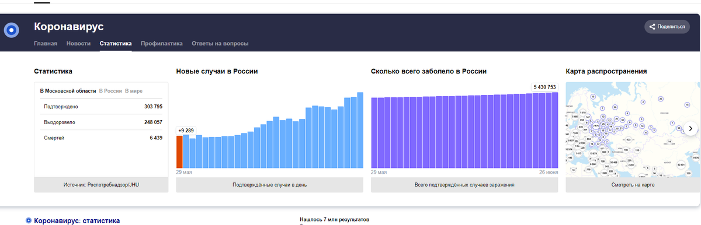Click the last bar of the total cases chart
701x225 pixels.
click(x=555, y=130)
